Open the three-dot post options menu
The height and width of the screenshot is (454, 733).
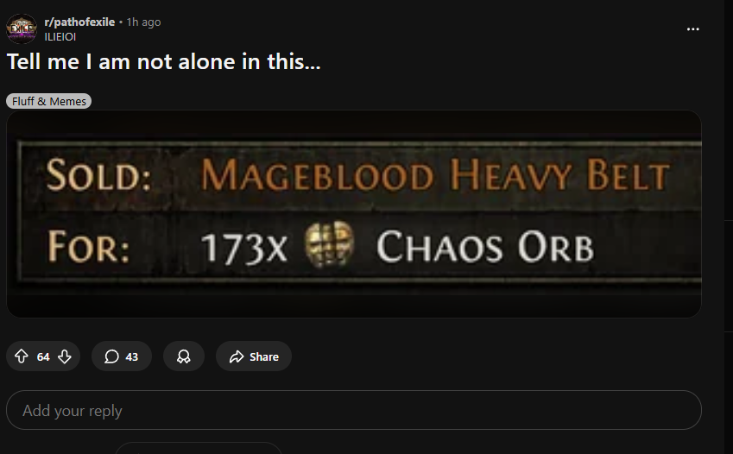pos(692,29)
